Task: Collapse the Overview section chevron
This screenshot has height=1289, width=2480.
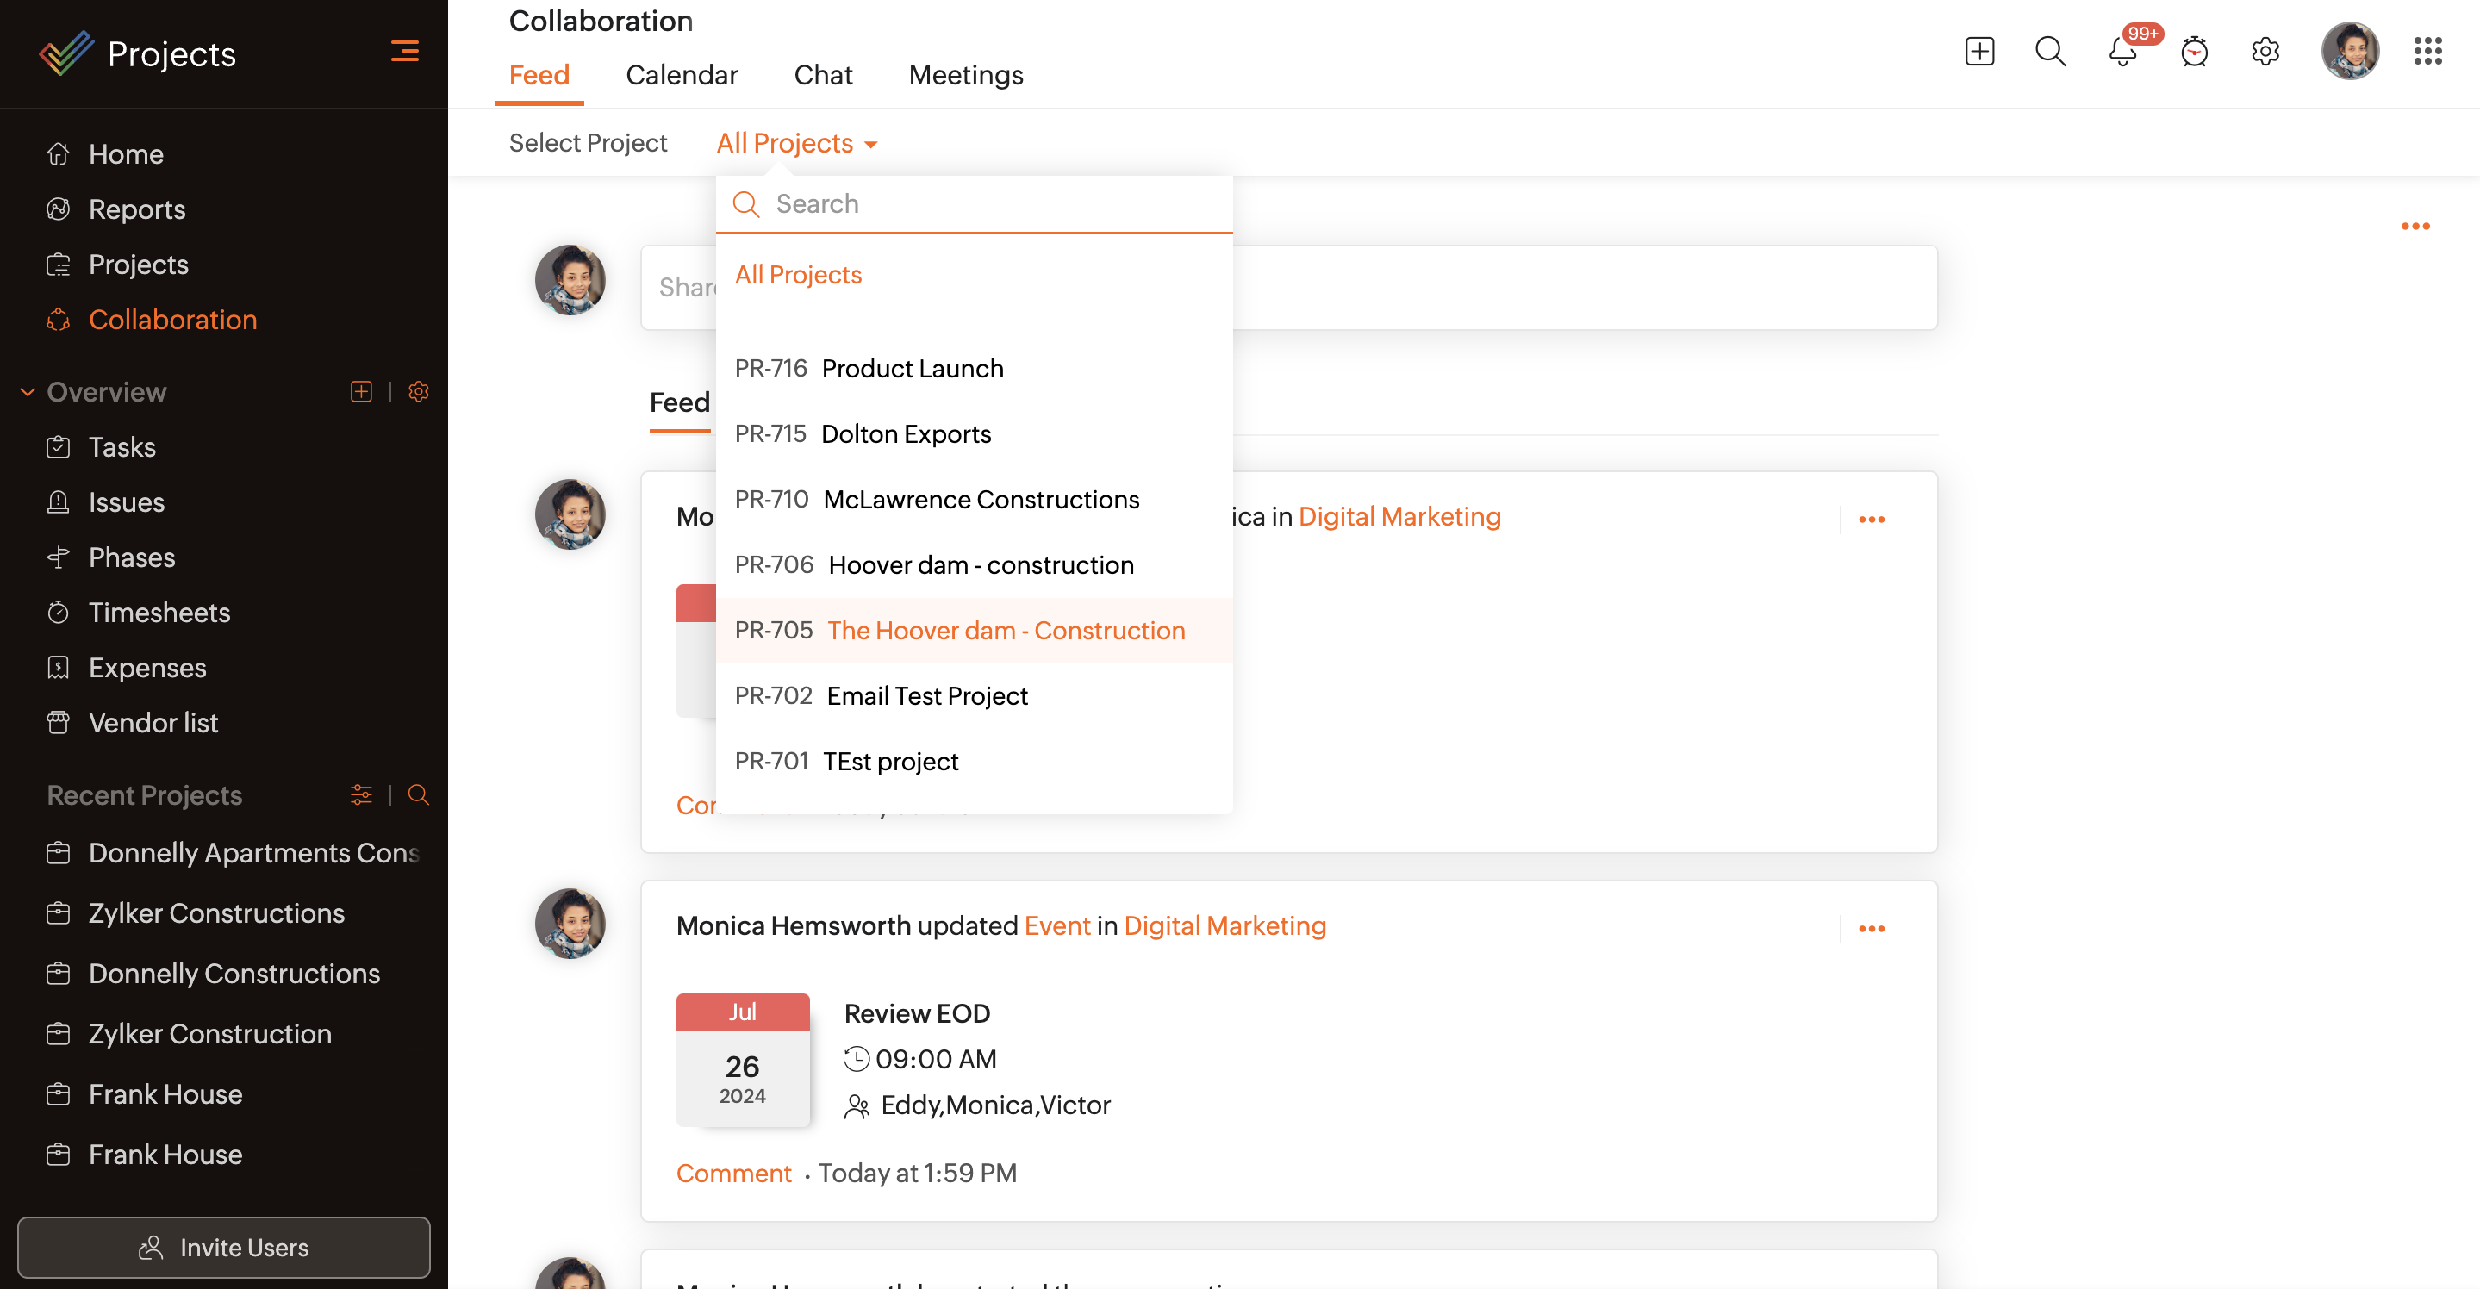Action: click(x=28, y=392)
